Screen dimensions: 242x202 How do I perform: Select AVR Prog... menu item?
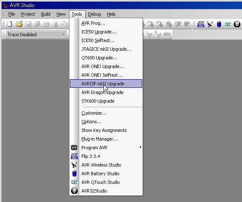click(x=106, y=23)
